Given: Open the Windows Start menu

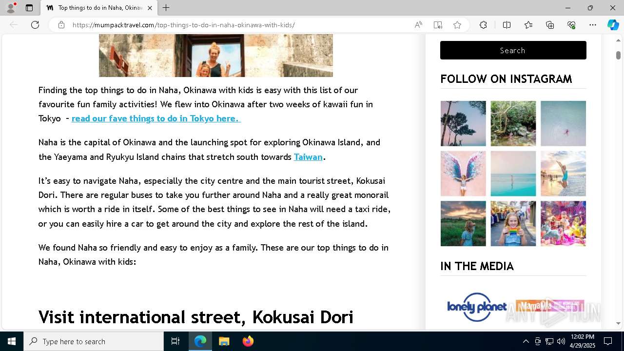Looking at the screenshot, I should pos(12,341).
